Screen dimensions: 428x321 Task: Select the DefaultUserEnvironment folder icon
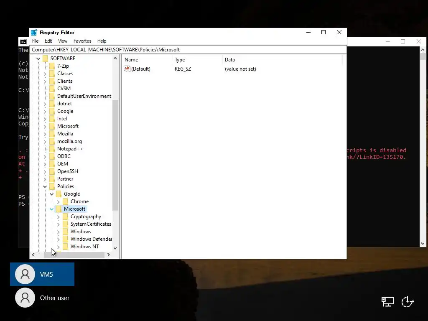pyautogui.click(x=52, y=96)
